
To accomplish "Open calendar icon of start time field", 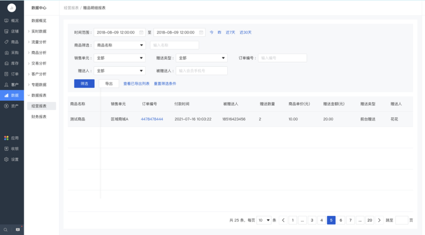I will click(141, 32).
